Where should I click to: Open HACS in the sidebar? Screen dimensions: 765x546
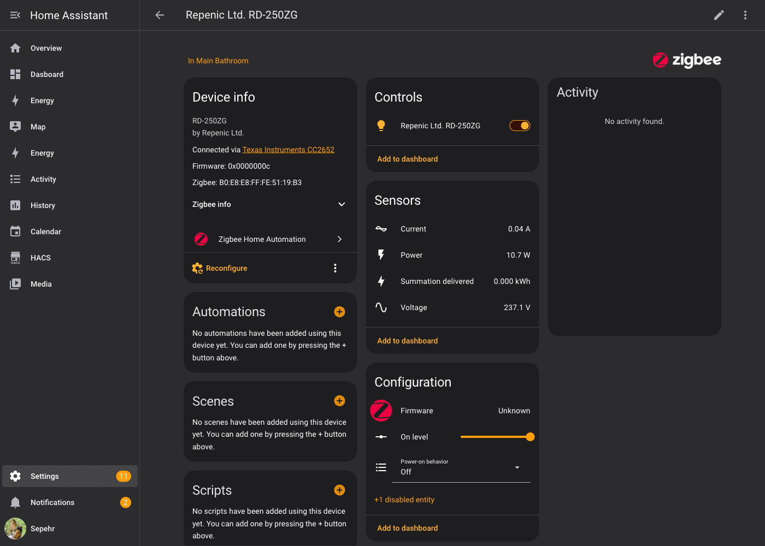point(70,258)
